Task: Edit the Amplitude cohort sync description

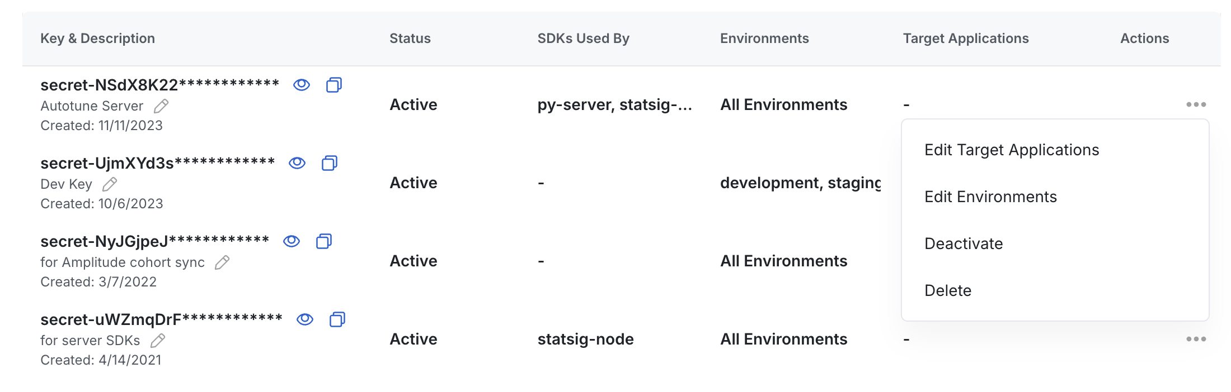Action: 222,262
